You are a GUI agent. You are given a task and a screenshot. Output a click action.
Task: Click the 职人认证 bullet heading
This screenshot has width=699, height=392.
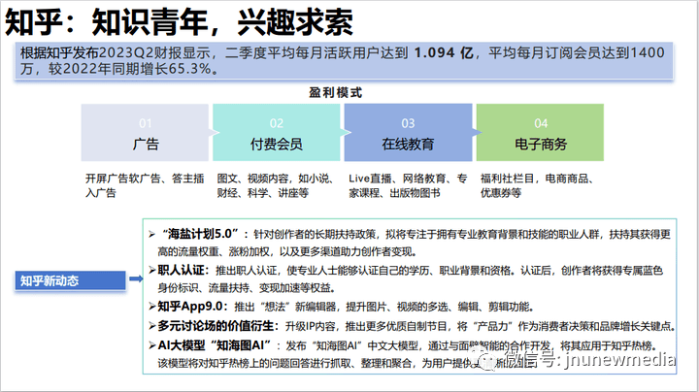tap(183, 270)
